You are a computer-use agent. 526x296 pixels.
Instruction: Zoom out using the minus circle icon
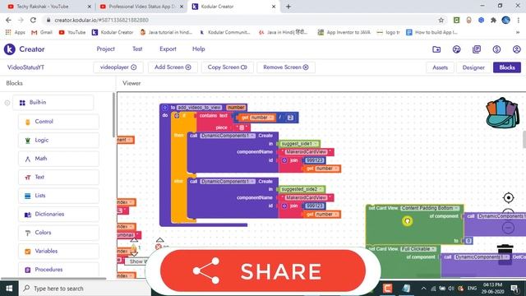[508, 228]
